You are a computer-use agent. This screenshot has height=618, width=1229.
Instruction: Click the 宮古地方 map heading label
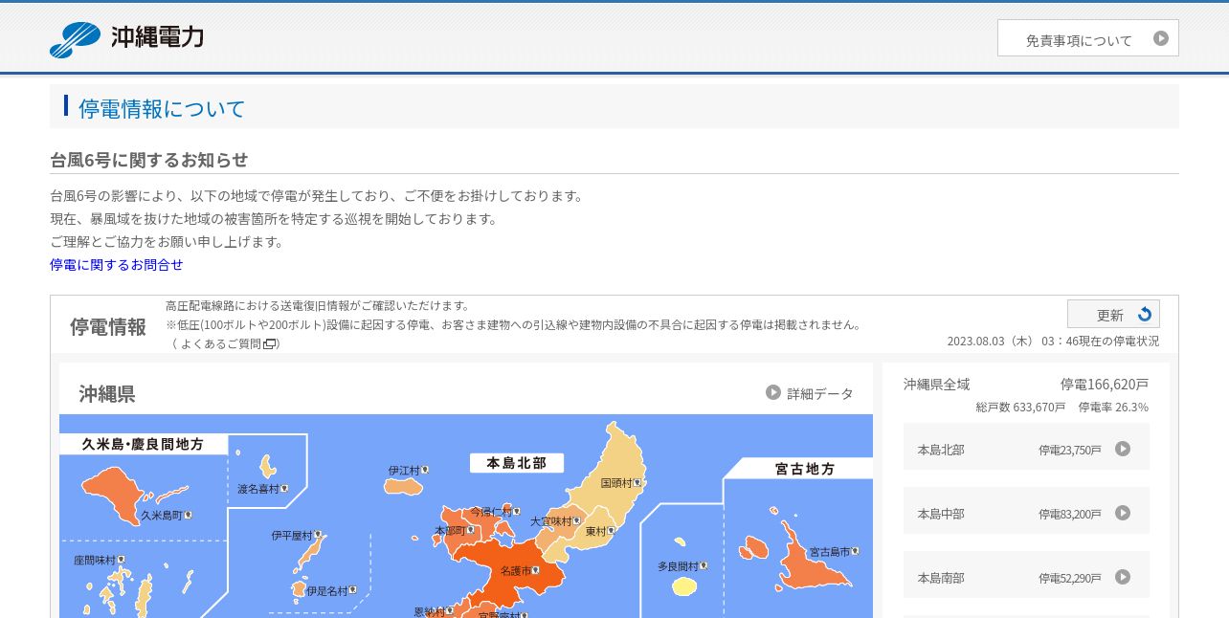(x=805, y=469)
